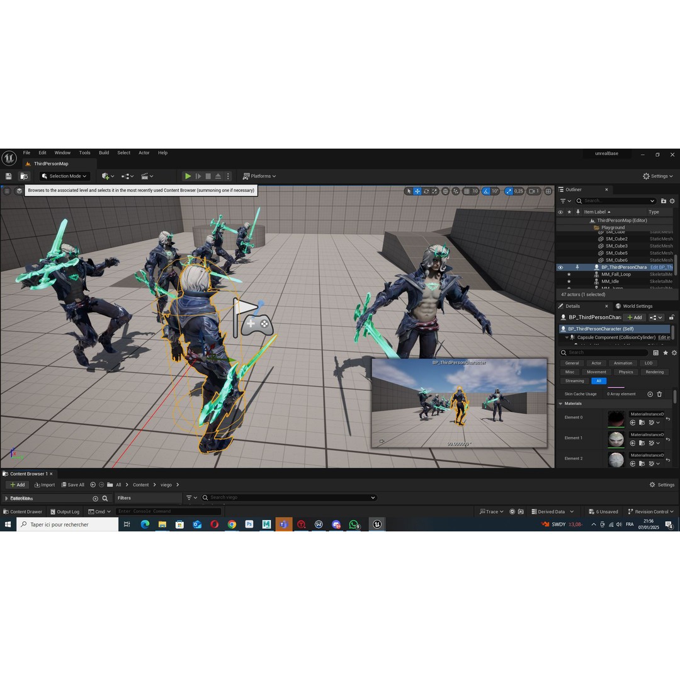Switch to the World Settings tab
This screenshot has height=680, width=680.
pos(633,306)
